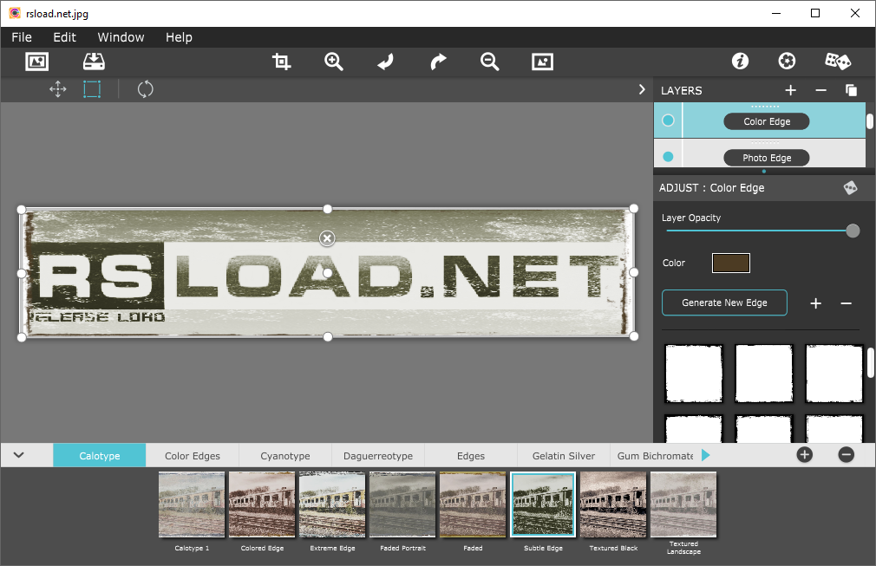This screenshot has height=566, width=876.
Task: Apply the Colored Edge preset
Action: pyautogui.click(x=262, y=504)
